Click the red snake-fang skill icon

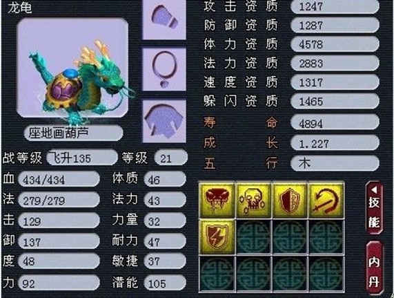(217, 200)
